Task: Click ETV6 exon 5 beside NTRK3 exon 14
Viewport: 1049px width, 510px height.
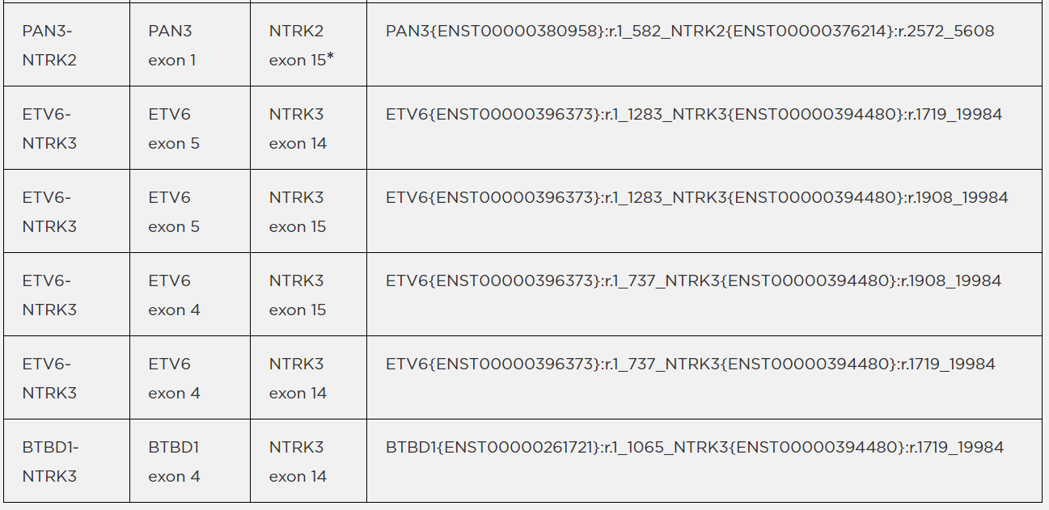Action: pyautogui.click(x=174, y=129)
